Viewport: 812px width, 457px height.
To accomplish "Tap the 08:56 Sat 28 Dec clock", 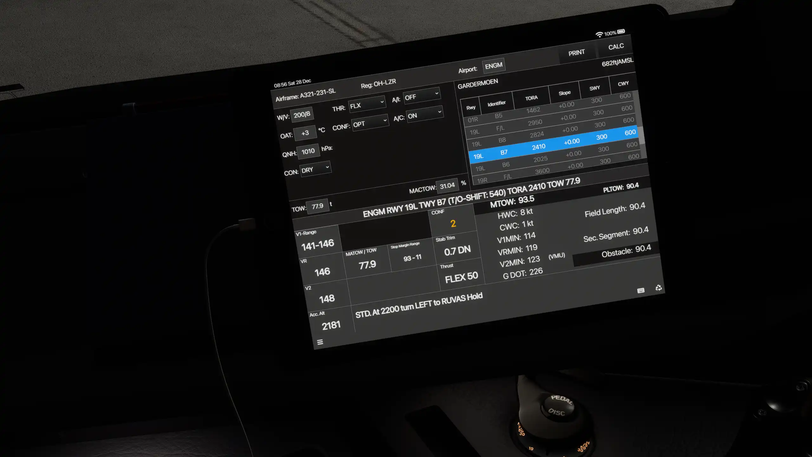I will (x=292, y=83).
